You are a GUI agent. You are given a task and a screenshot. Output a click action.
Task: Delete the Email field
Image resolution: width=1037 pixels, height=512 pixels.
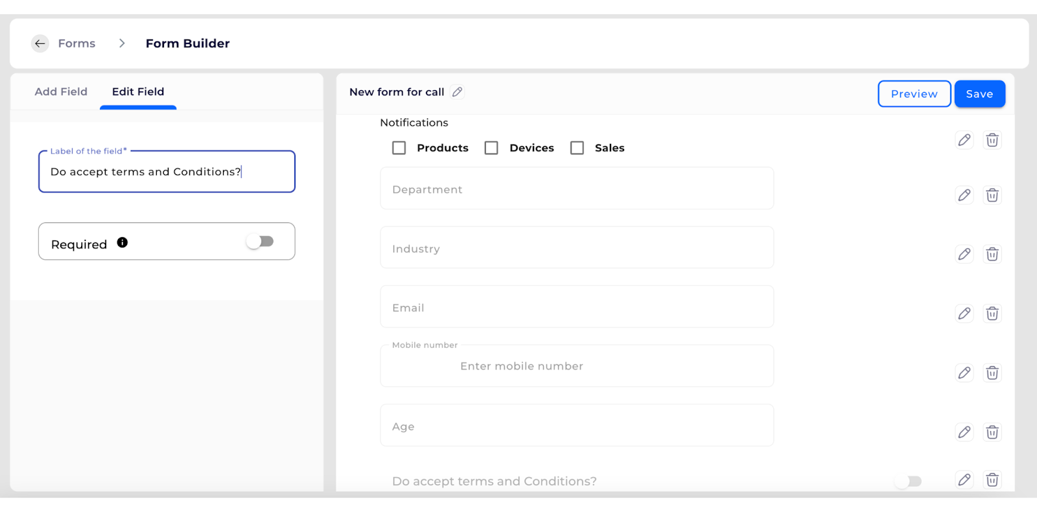click(x=992, y=314)
